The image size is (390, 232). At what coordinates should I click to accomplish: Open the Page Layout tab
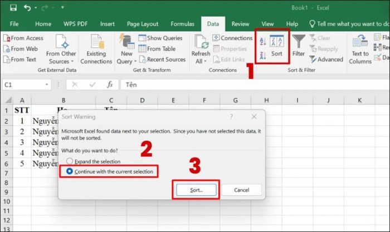[143, 24]
